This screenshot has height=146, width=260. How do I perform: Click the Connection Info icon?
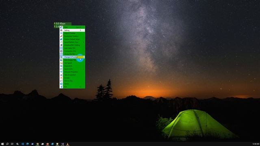point(61,51)
